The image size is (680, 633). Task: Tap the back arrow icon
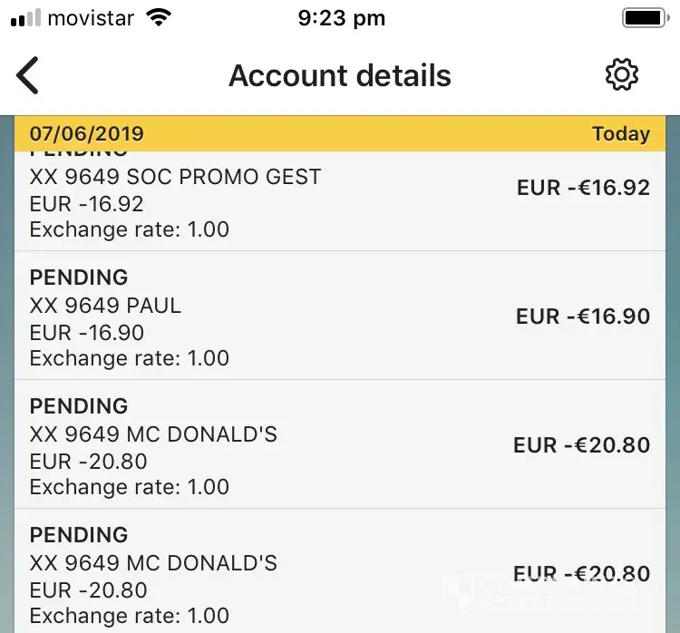[29, 75]
